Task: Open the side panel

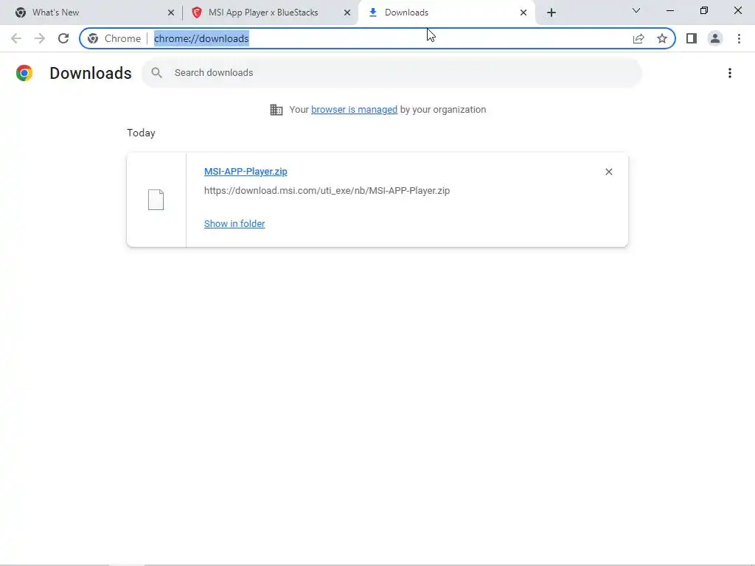Action: pyautogui.click(x=692, y=38)
